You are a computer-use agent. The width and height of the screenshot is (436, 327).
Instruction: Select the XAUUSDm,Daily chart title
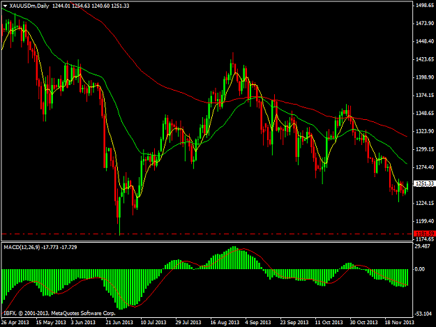(x=29, y=6)
